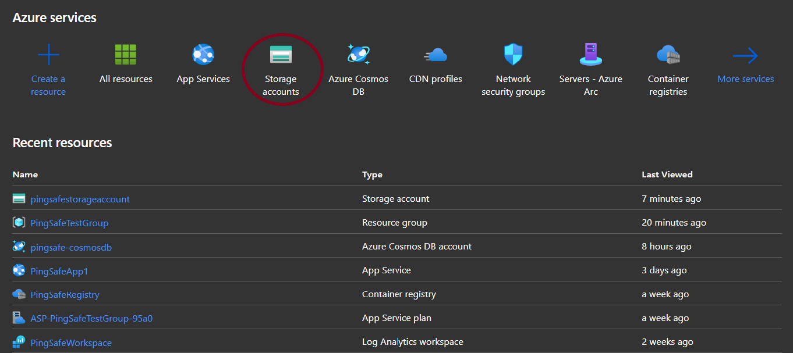Screen dimensions: 793x353
Task: Click the Name column header
Action: (x=25, y=174)
